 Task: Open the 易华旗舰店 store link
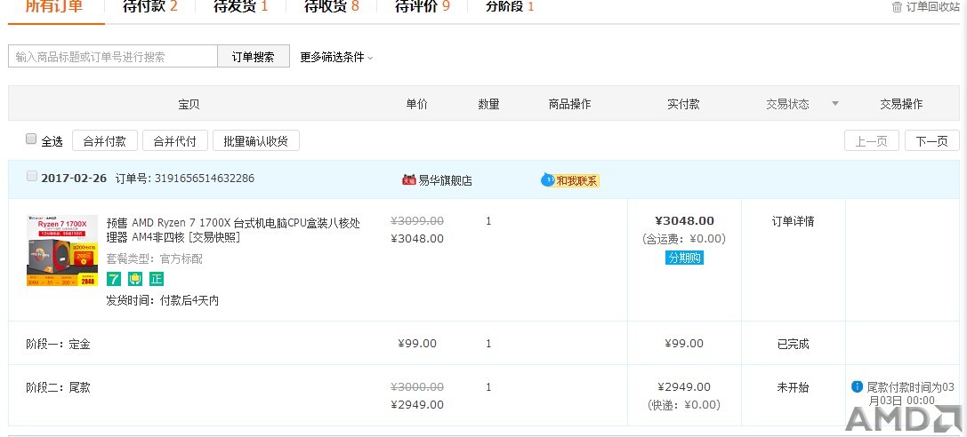click(x=446, y=180)
